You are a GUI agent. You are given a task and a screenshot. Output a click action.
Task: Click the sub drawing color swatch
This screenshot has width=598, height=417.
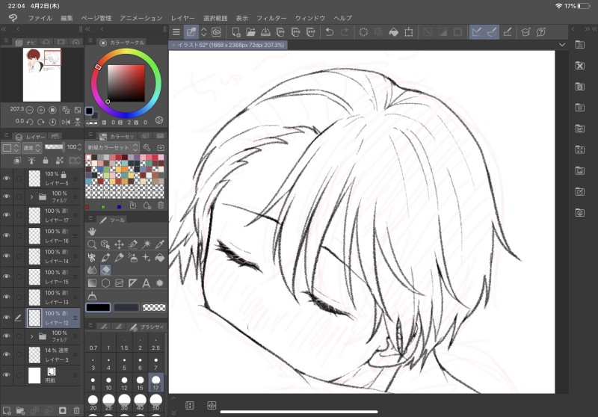[126, 307]
